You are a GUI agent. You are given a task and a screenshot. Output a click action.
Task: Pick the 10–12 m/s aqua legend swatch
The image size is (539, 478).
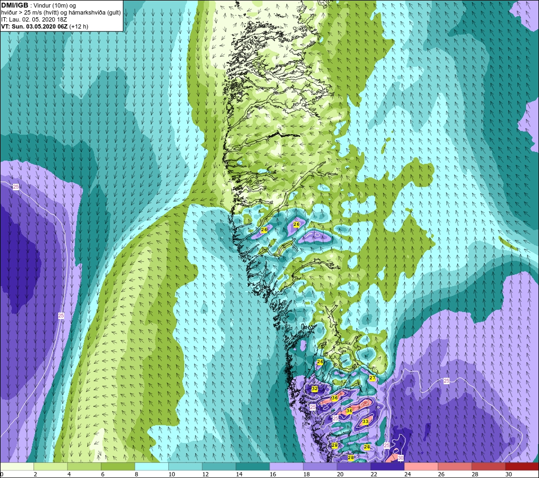tap(185, 466)
